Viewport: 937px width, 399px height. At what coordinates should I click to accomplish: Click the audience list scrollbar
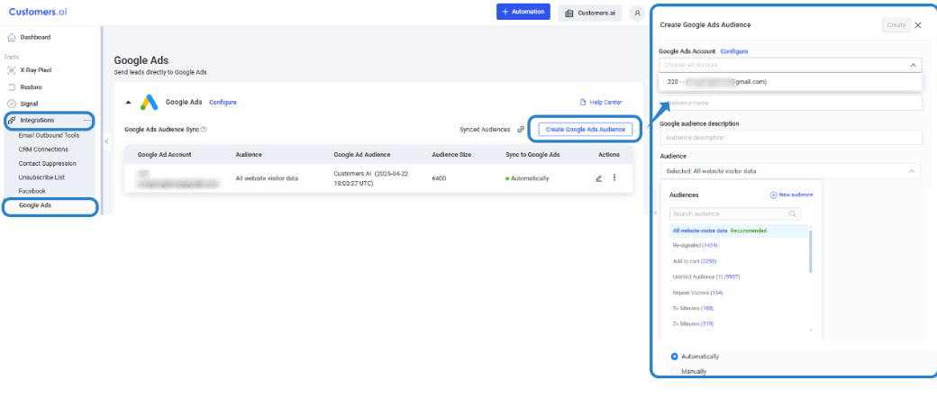coord(810,251)
